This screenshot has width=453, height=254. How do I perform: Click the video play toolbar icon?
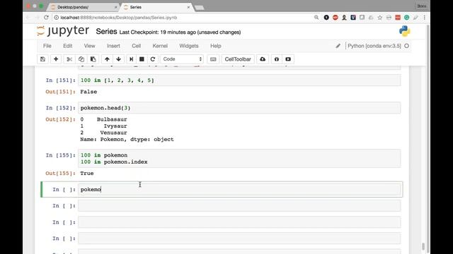[x=288, y=59]
